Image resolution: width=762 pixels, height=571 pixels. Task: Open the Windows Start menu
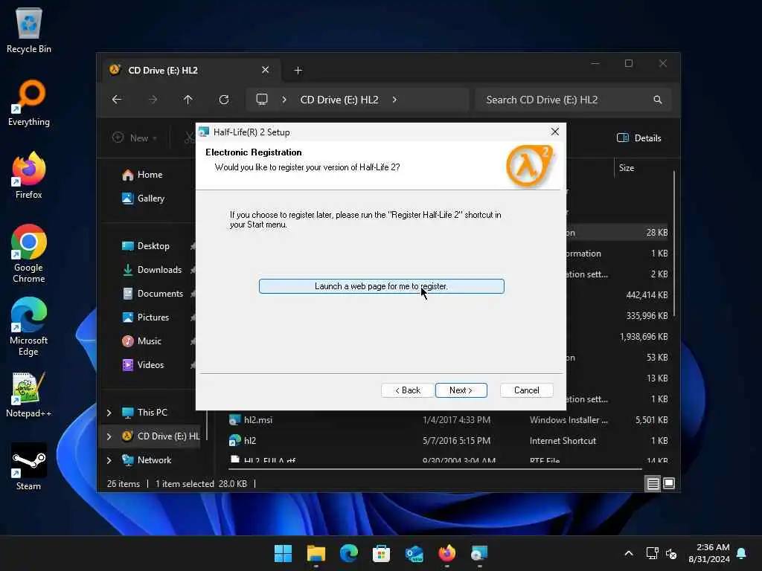[283, 553]
